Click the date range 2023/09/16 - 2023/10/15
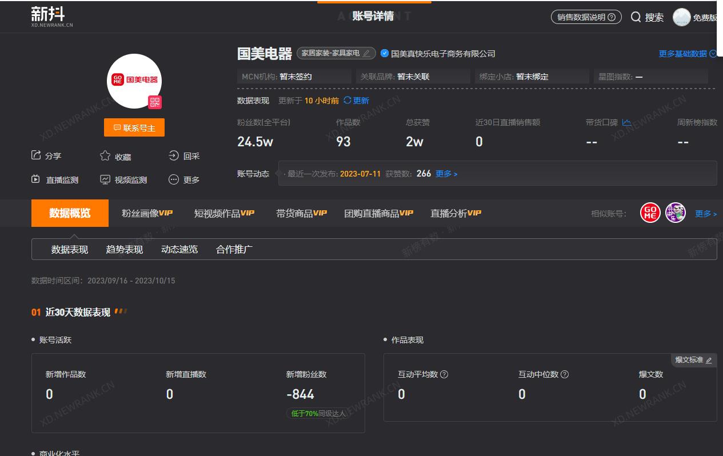 [131, 281]
